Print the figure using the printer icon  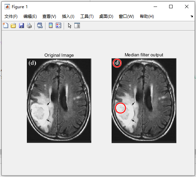[29, 25]
